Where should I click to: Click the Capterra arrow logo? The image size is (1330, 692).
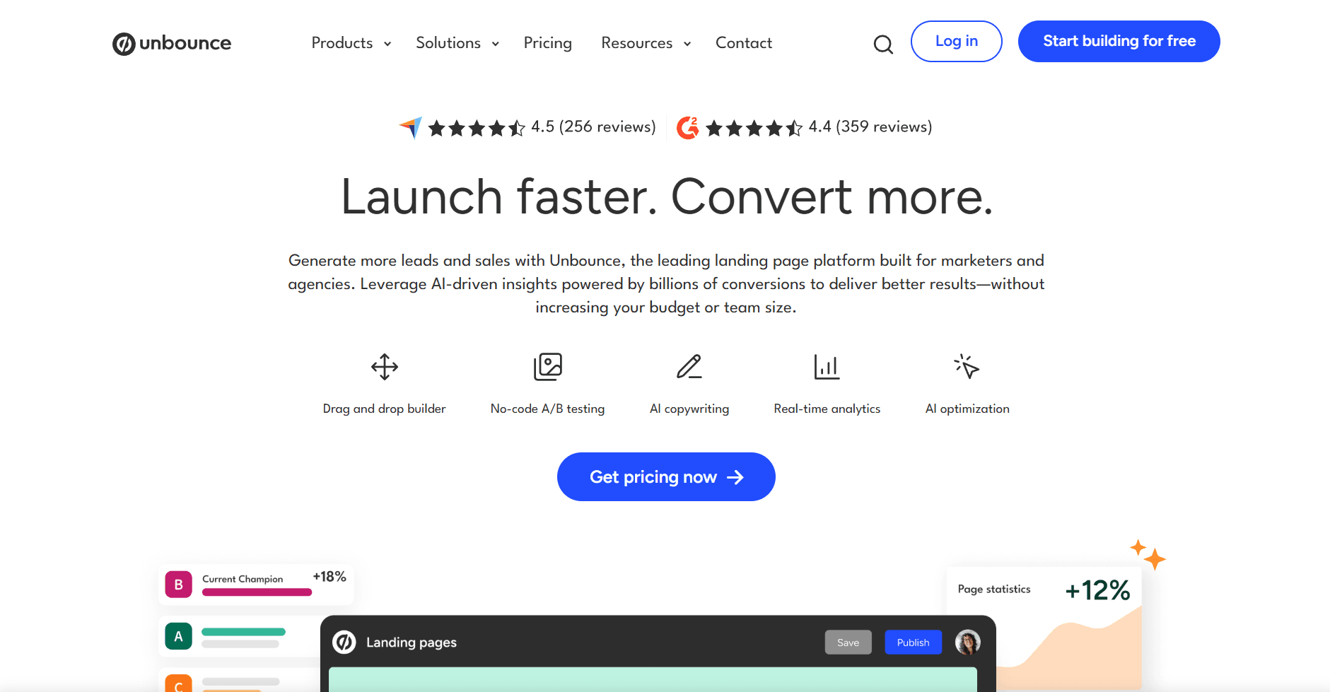pyautogui.click(x=411, y=127)
